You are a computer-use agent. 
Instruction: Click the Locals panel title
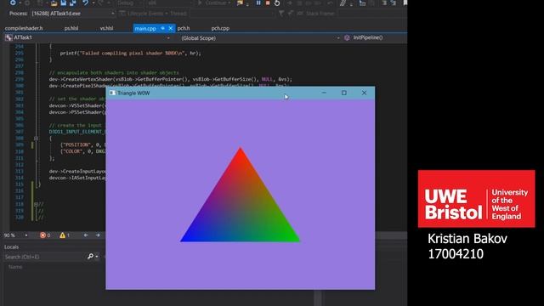tap(11, 246)
